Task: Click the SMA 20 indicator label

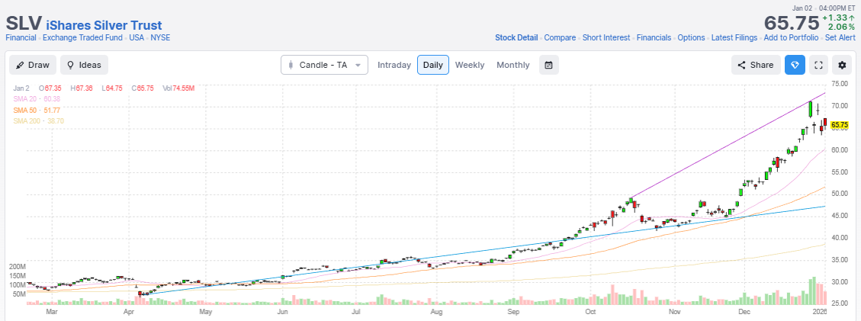Action: 37,99
